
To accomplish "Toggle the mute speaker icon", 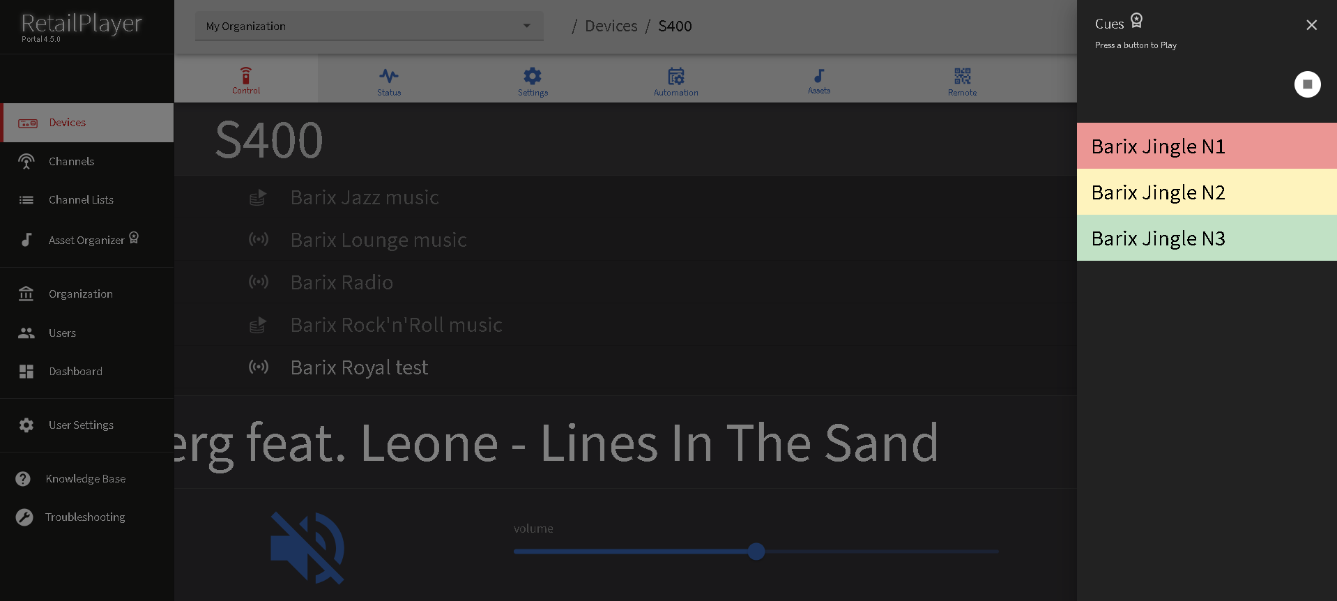I will (x=307, y=548).
